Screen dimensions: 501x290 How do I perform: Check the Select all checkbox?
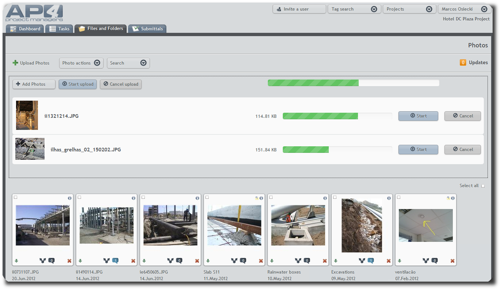483,186
